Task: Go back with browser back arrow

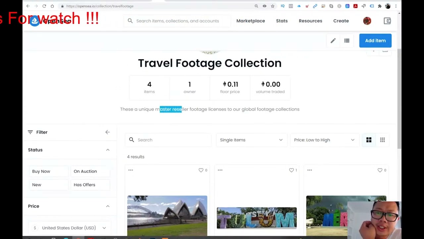Action: pos(28,6)
